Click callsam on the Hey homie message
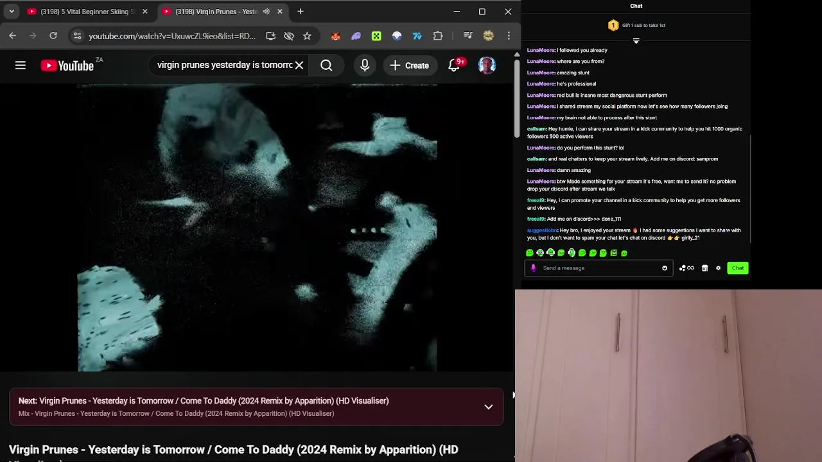Viewport: 822px width, 462px height. point(537,129)
